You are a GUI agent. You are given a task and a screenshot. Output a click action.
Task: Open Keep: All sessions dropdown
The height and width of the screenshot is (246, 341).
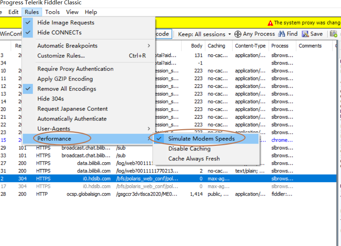point(205,34)
